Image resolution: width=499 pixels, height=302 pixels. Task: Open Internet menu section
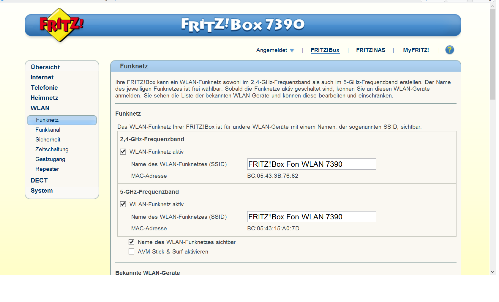click(42, 77)
